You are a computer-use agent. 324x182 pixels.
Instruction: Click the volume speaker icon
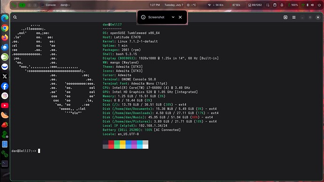(x=312, y=5)
